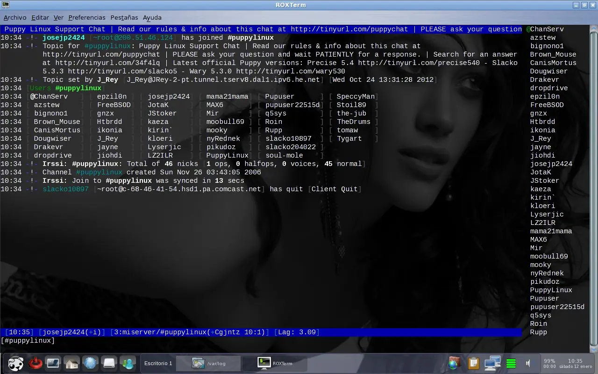Click the Escritorio 1 desktop pager
The width and height of the screenshot is (598, 374).
[x=158, y=363]
